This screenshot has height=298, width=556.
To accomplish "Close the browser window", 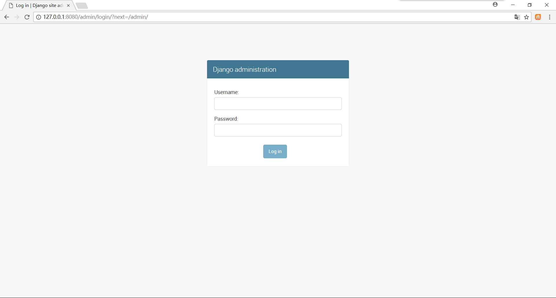I will coord(547,5).
